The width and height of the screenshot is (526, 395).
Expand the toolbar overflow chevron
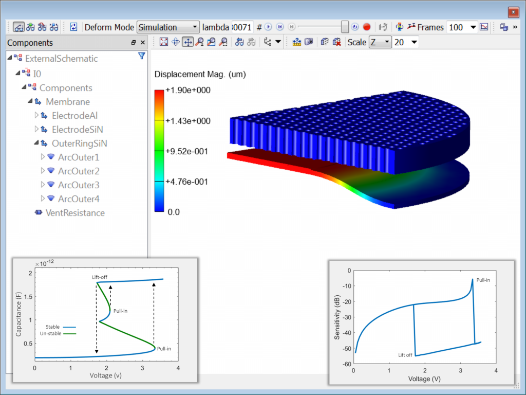point(515,27)
